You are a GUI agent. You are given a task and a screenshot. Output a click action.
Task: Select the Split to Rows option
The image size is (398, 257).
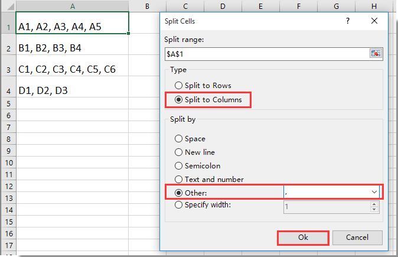(203, 85)
